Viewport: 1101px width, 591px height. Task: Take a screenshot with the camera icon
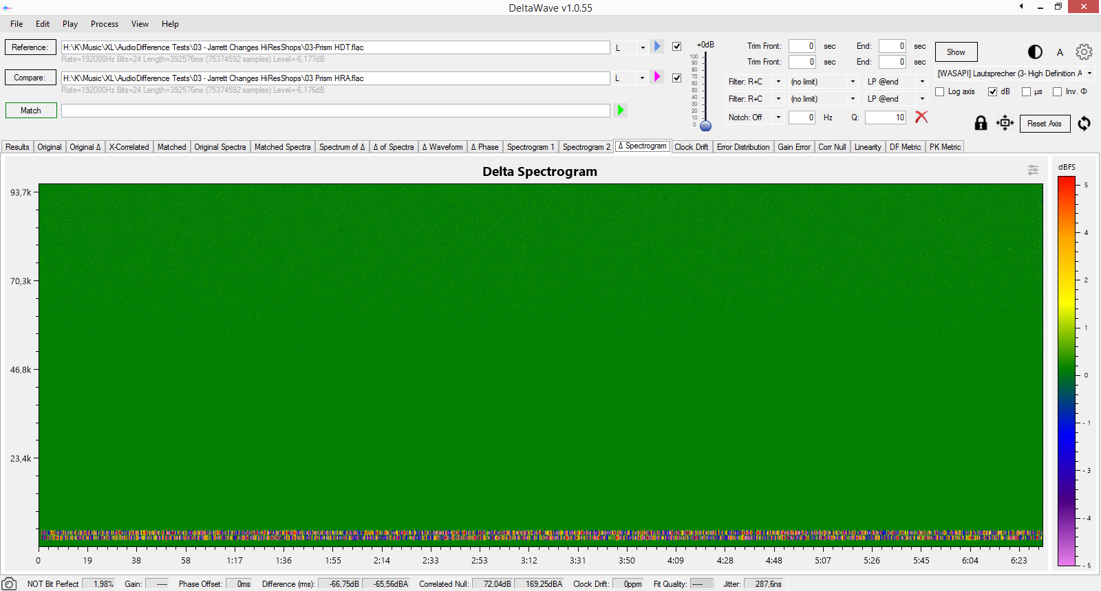click(x=9, y=584)
